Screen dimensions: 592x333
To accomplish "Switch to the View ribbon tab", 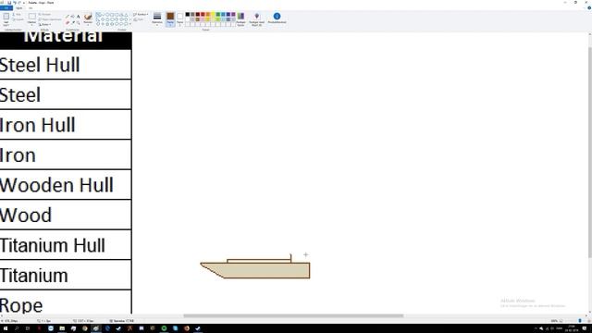I will (31, 8).
